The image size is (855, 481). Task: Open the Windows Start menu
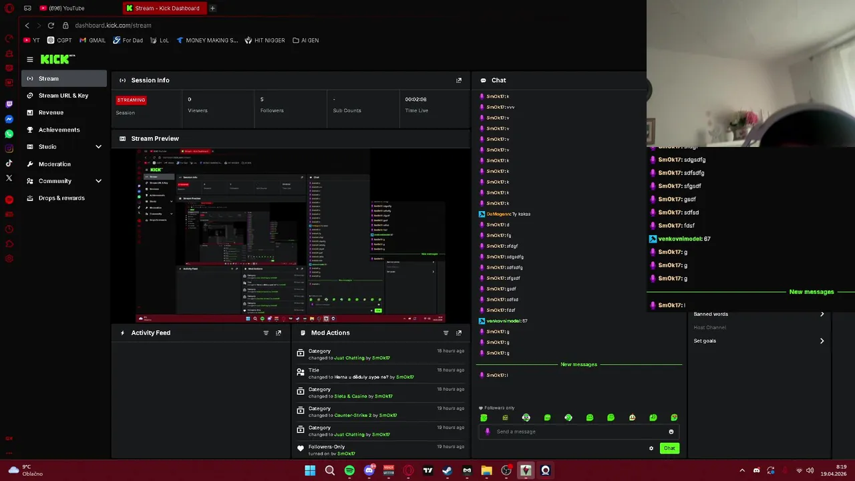(x=310, y=470)
